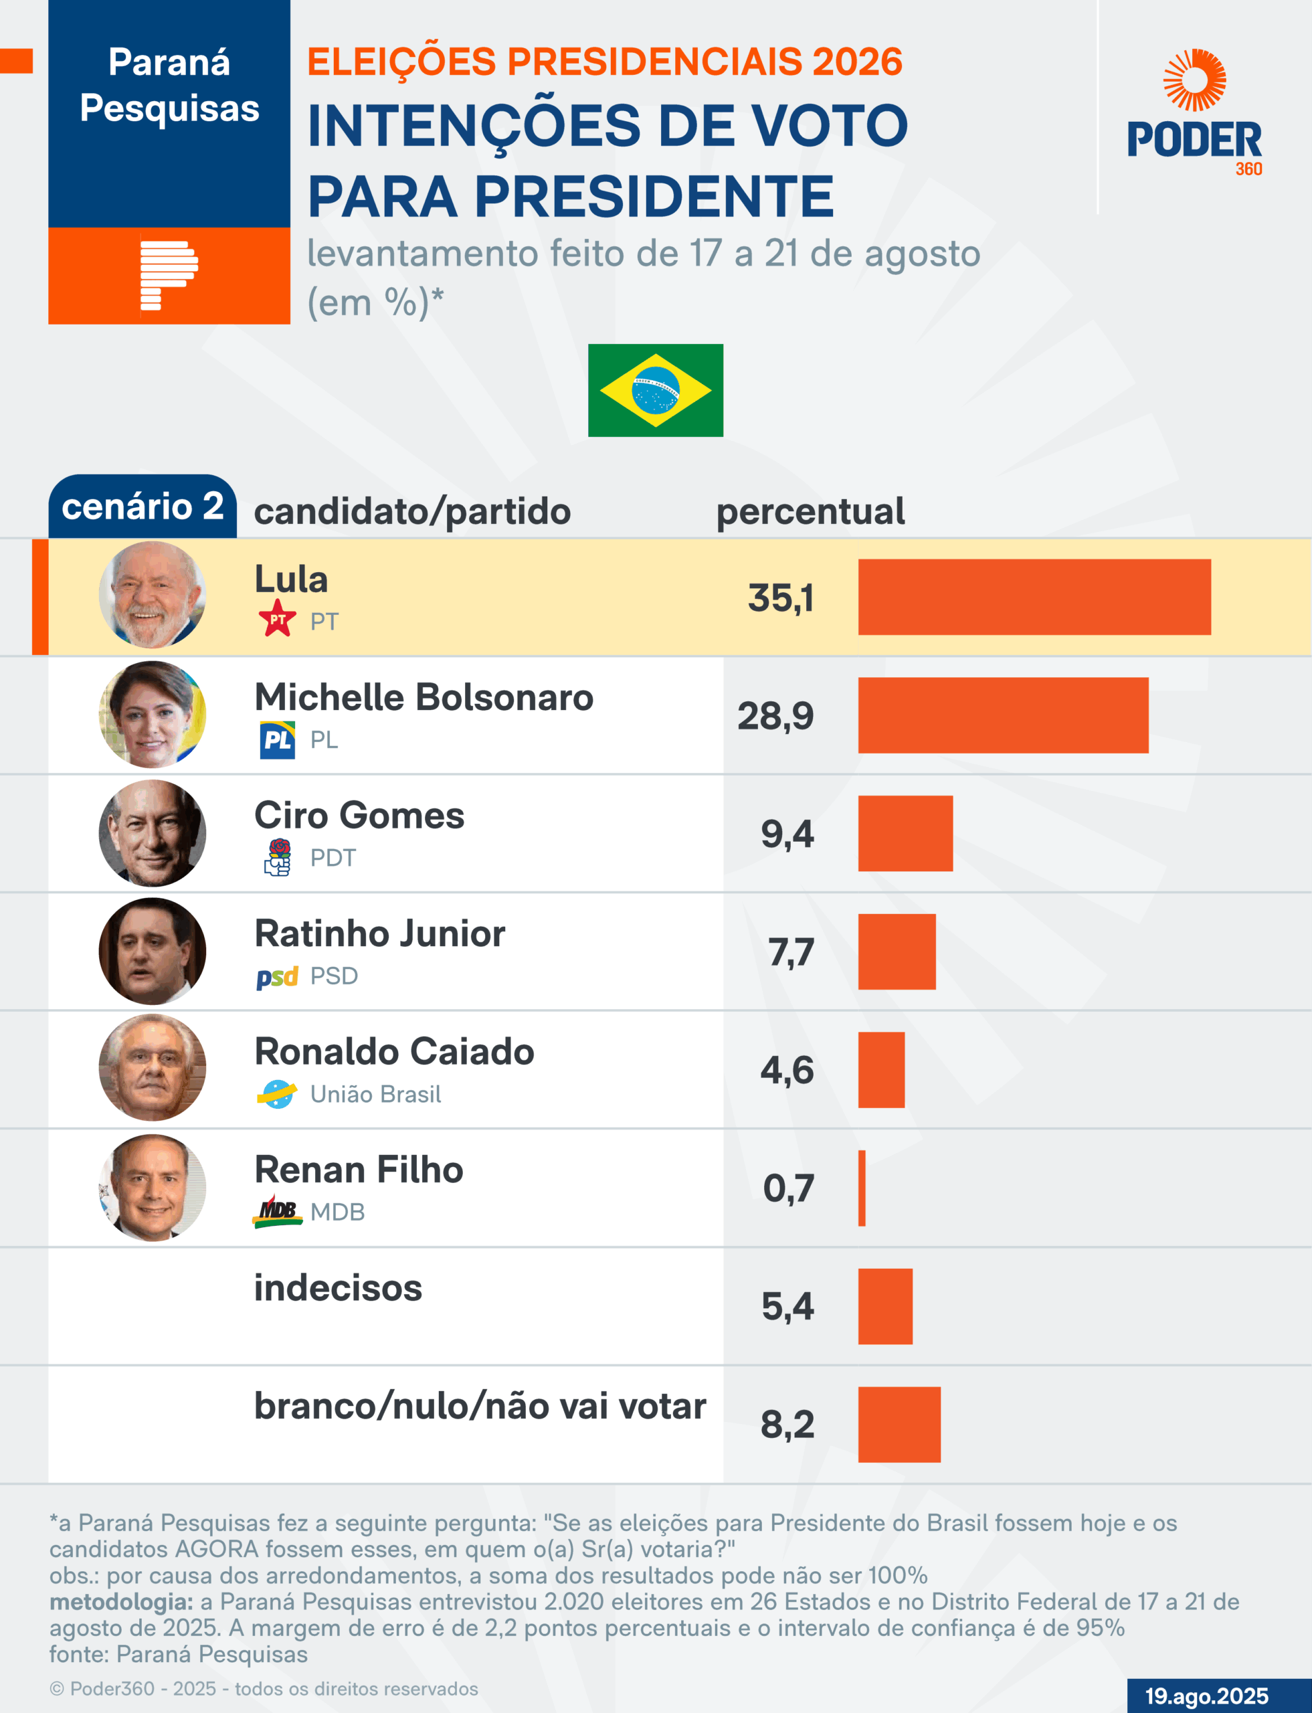Click the União Brasil party logo
This screenshot has width=1312, height=1713.
(277, 1093)
